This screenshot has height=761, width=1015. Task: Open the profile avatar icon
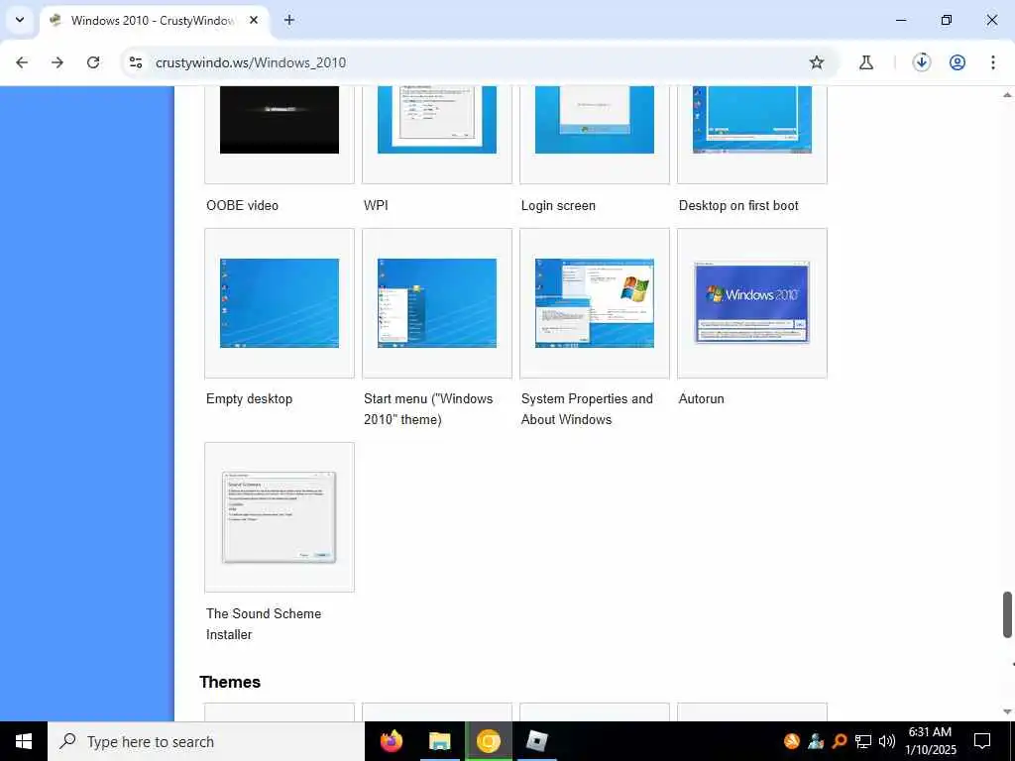pyautogui.click(x=958, y=62)
